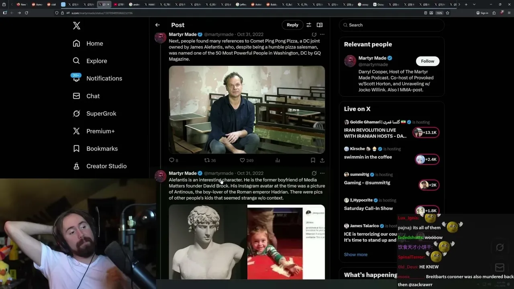The width and height of the screenshot is (514, 289).
Task: Open Martyr Made avatar on the pizza post
Action: (161, 37)
